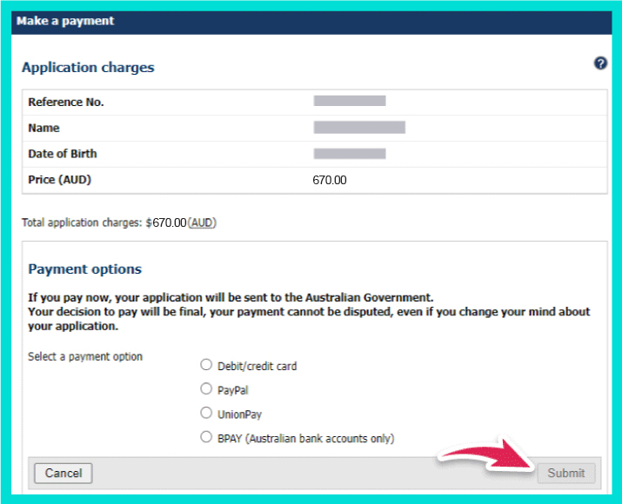Click the redacted Name value
Image resolution: width=622 pixels, height=504 pixels.
[x=359, y=128]
